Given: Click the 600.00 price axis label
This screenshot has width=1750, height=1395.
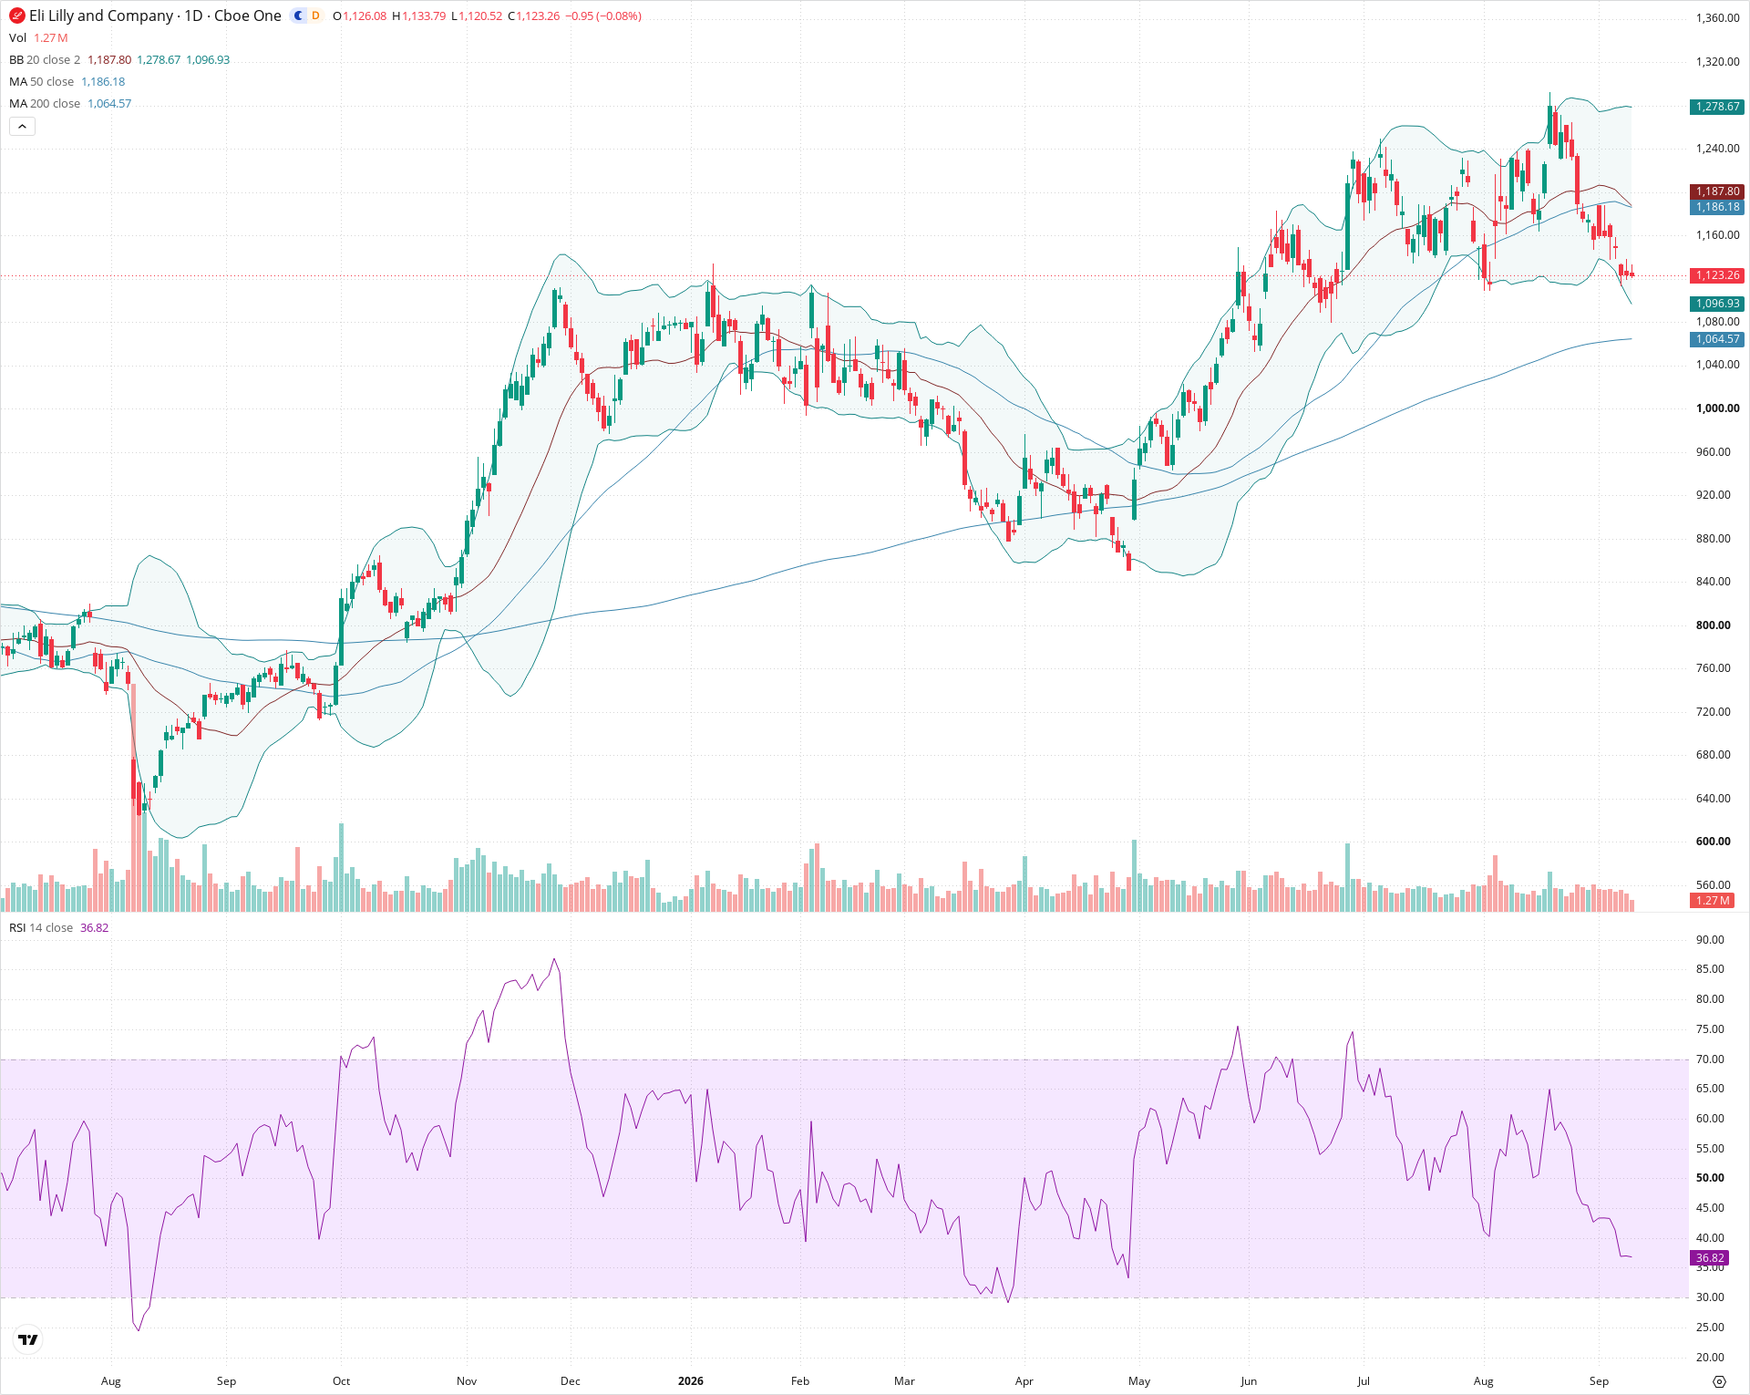Looking at the screenshot, I should pyautogui.click(x=1713, y=842).
